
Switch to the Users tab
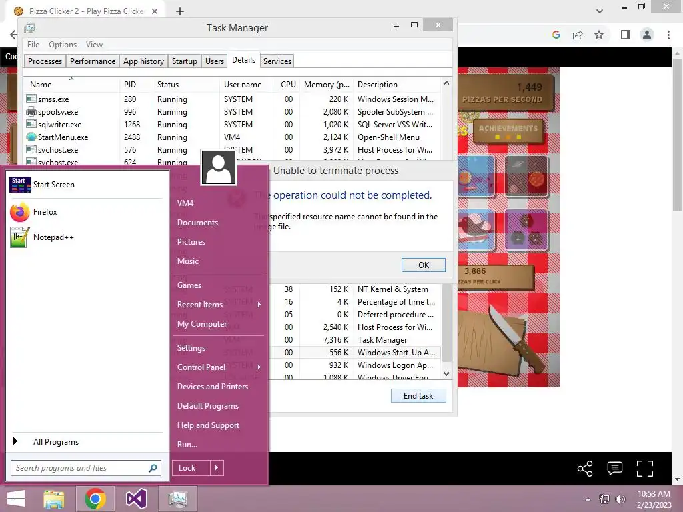pyautogui.click(x=215, y=61)
